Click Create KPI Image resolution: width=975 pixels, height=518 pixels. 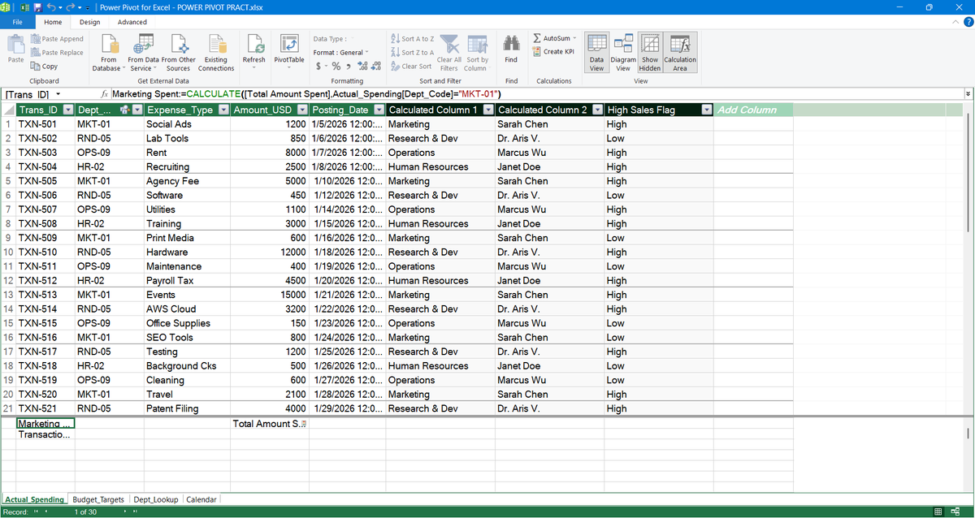(552, 52)
